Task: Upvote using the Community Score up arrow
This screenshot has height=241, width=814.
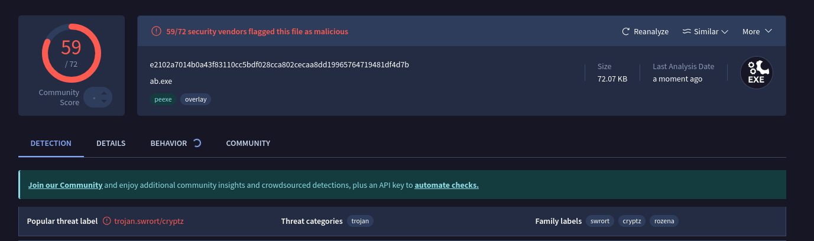Action: tap(104, 93)
